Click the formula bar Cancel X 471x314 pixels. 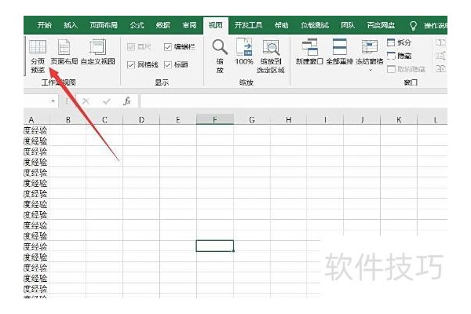pyautogui.click(x=86, y=101)
